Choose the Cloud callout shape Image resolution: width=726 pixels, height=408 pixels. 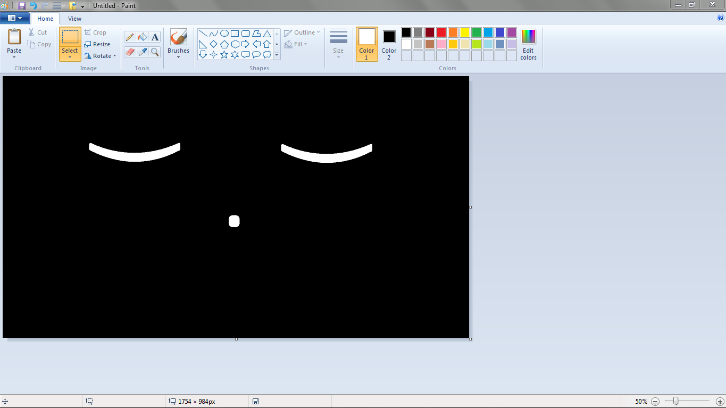click(267, 54)
